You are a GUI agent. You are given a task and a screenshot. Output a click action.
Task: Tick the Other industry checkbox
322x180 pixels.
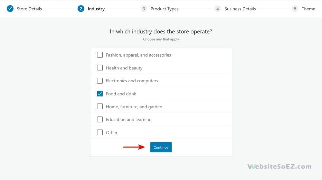pos(100,132)
